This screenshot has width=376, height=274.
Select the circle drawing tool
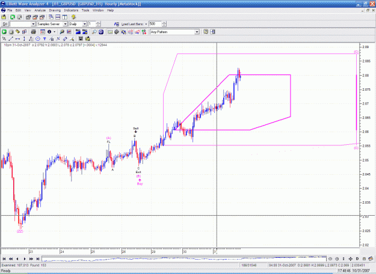tap(38, 39)
